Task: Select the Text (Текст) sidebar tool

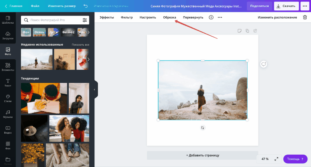Action: coord(8,83)
